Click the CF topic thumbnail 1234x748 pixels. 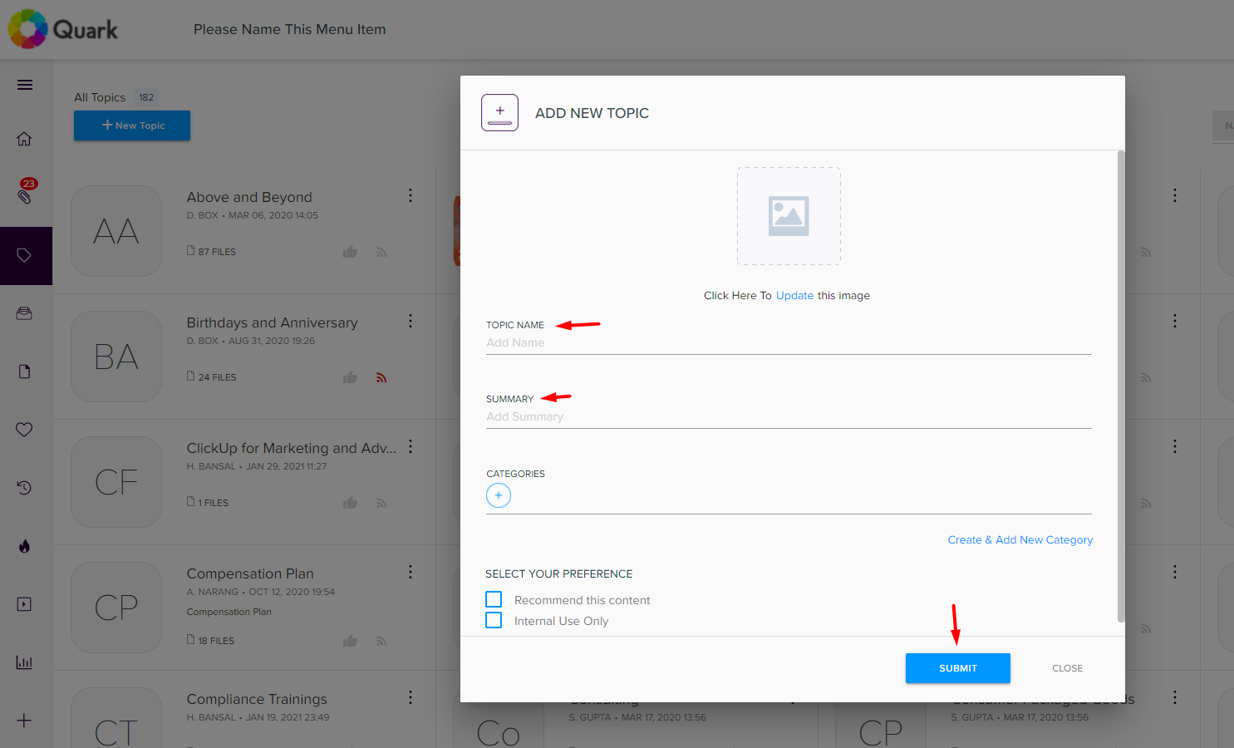[116, 482]
